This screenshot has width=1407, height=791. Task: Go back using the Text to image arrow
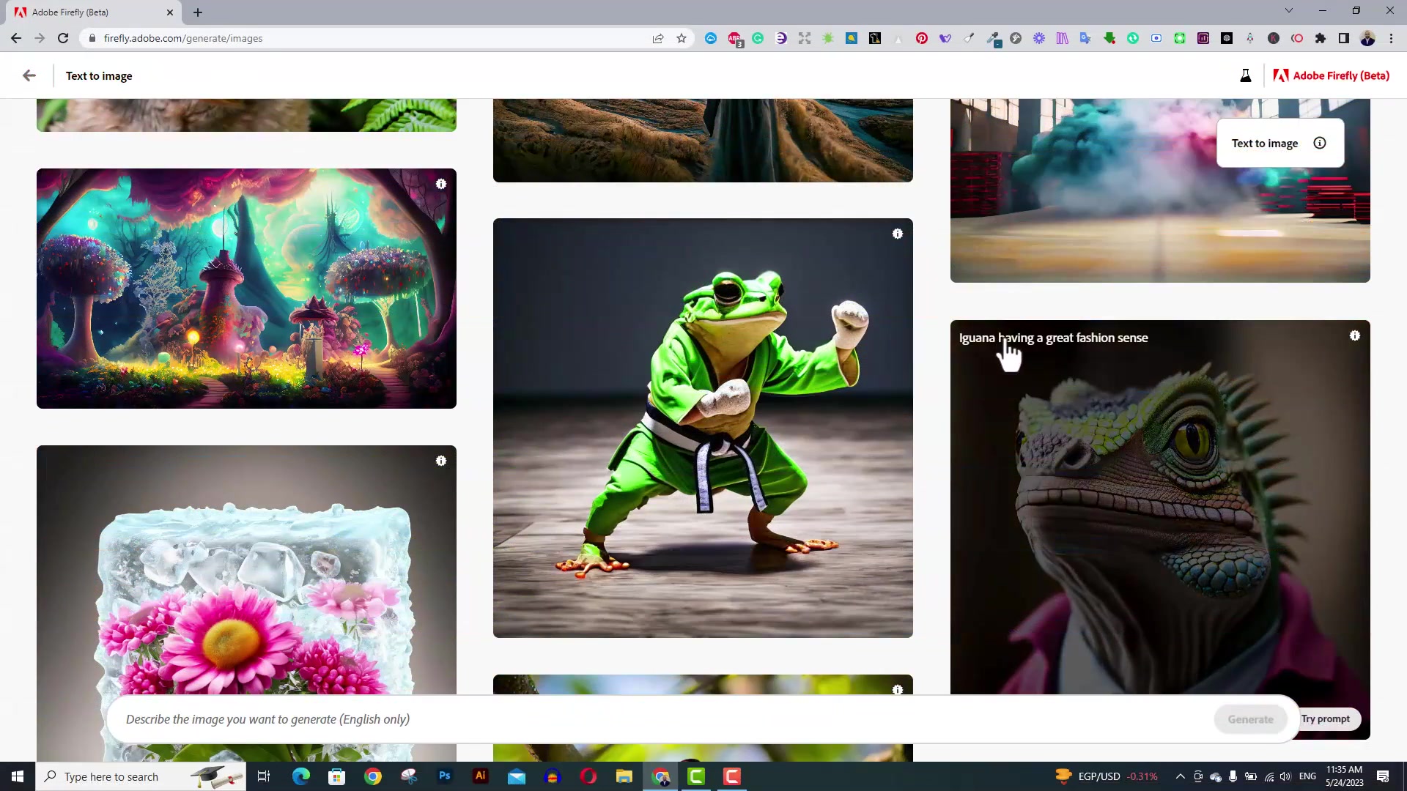click(29, 75)
